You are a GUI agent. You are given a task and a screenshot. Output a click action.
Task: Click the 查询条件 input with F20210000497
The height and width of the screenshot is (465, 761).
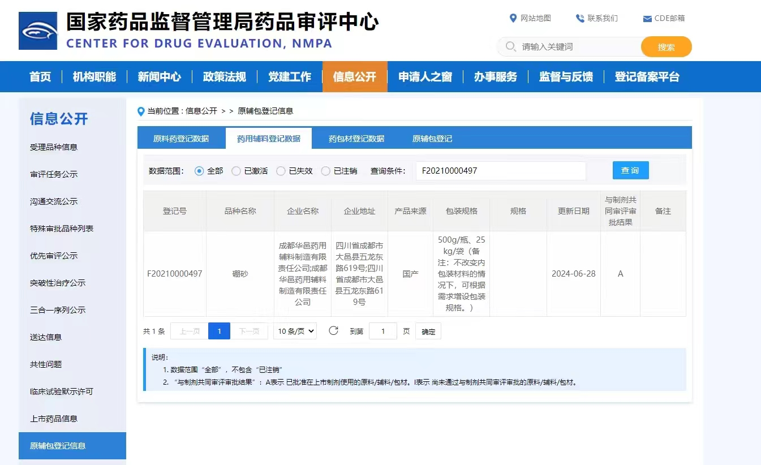pos(501,171)
